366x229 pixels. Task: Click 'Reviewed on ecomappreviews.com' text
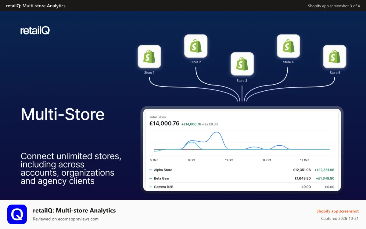(66, 219)
